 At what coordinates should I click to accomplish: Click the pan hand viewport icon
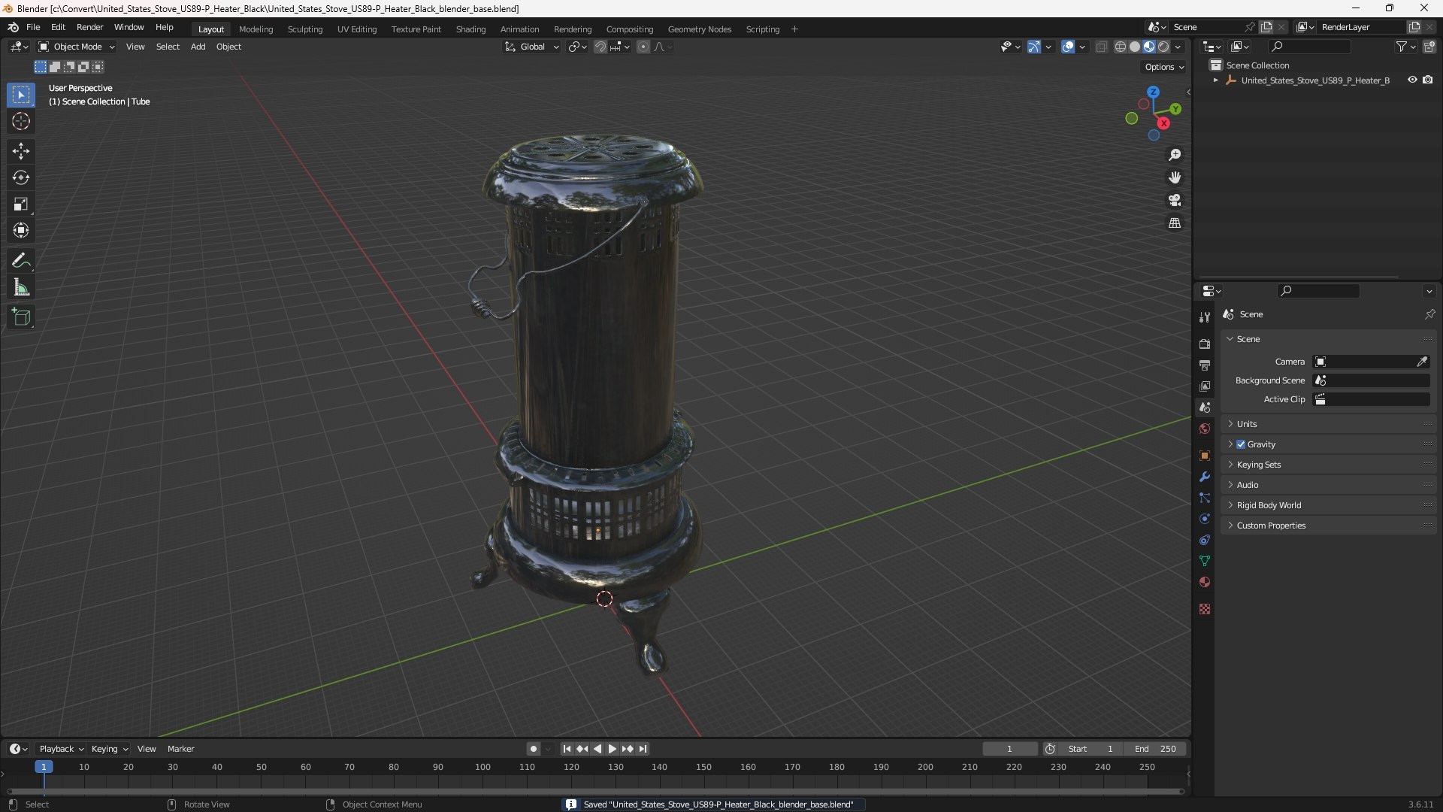(x=1175, y=177)
